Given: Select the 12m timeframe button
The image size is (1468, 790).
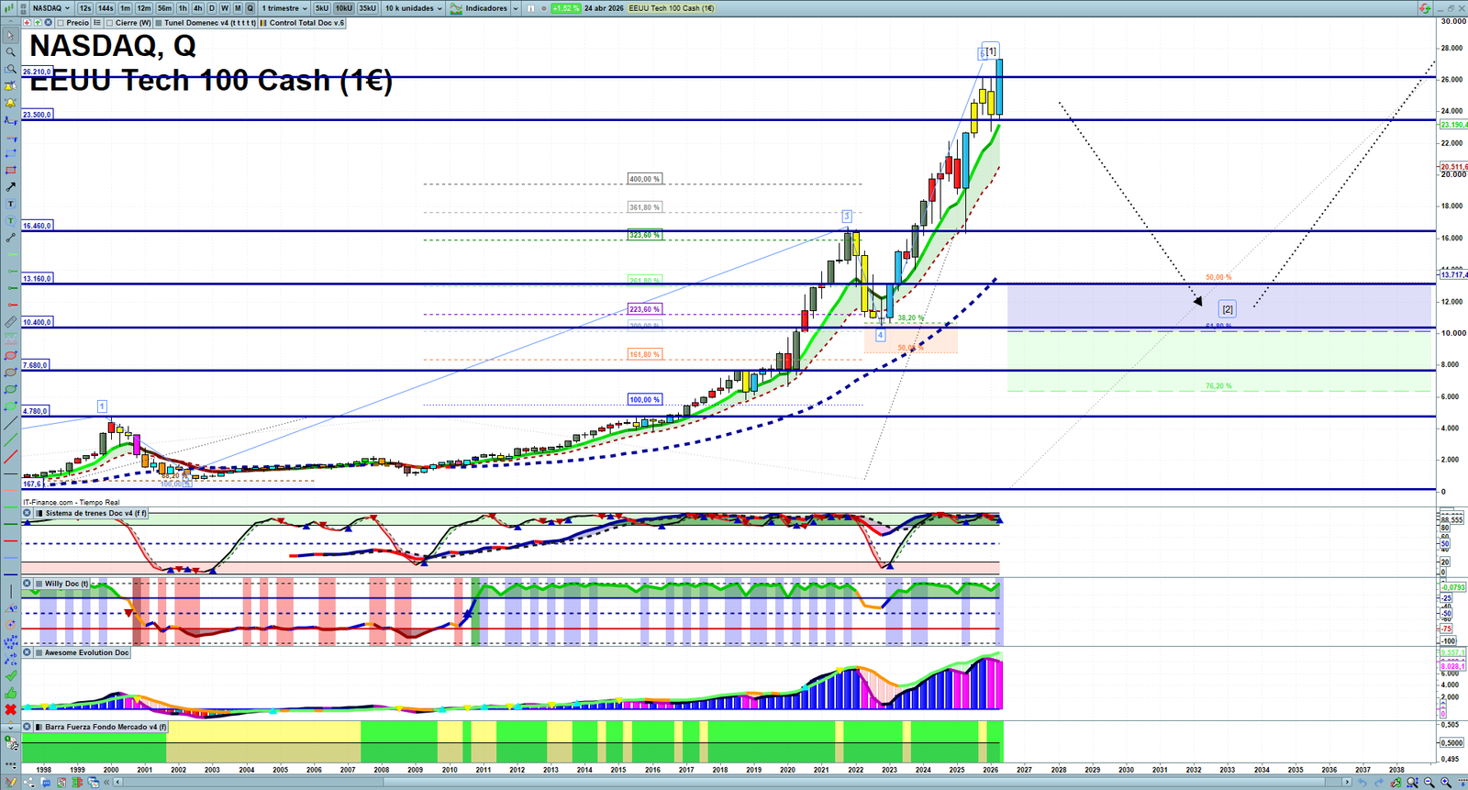Looking at the screenshot, I should [144, 8].
